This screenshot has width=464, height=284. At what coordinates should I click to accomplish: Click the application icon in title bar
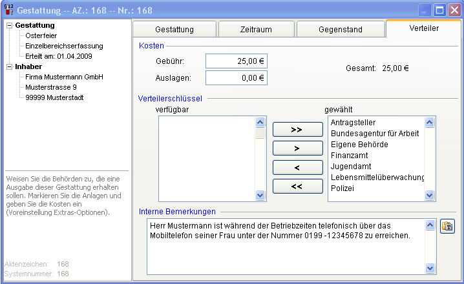(x=8, y=10)
